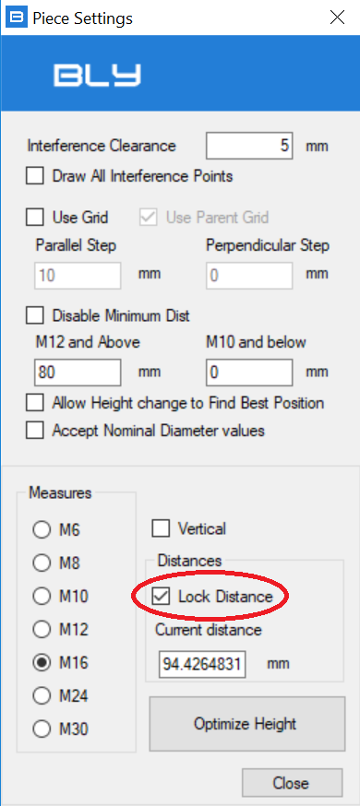Click the Piece Settings title bar app icon
The width and height of the screenshot is (360, 806).
coord(17,18)
